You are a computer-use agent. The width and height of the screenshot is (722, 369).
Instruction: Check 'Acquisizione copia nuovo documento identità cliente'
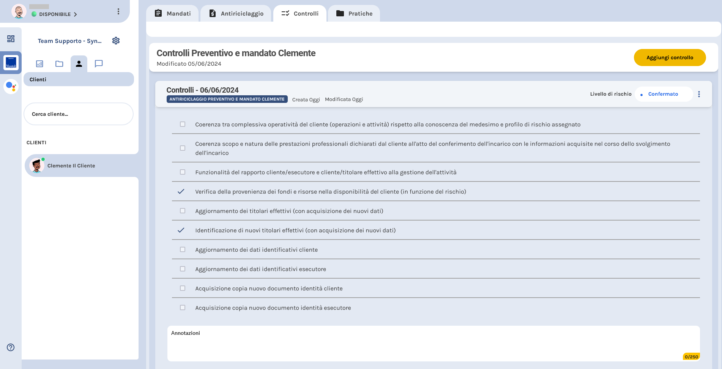[x=182, y=288]
